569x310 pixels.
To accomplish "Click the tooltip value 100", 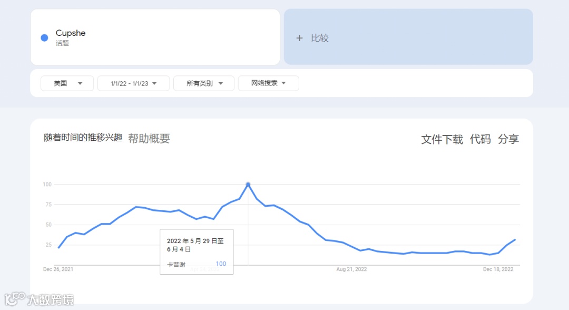I will (x=221, y=264).
